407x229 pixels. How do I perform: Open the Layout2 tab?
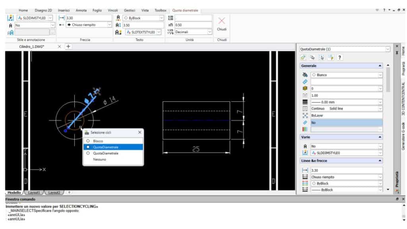click(x=53, y=192)
